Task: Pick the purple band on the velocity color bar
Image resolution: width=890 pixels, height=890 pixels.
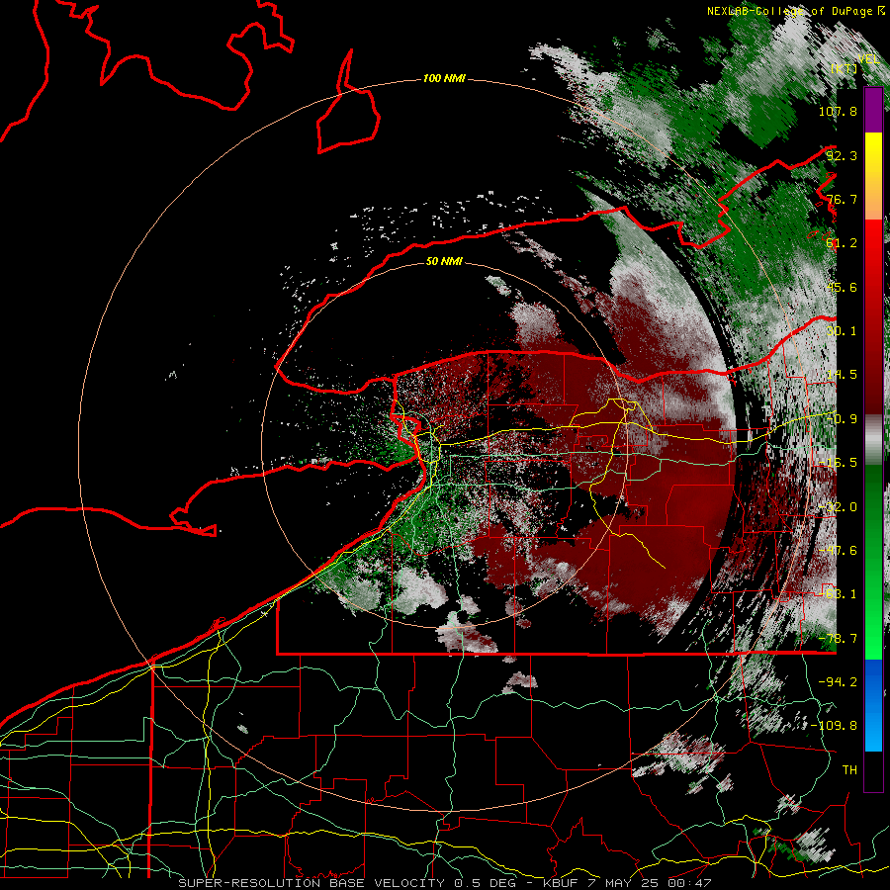Action: (873, 110)
